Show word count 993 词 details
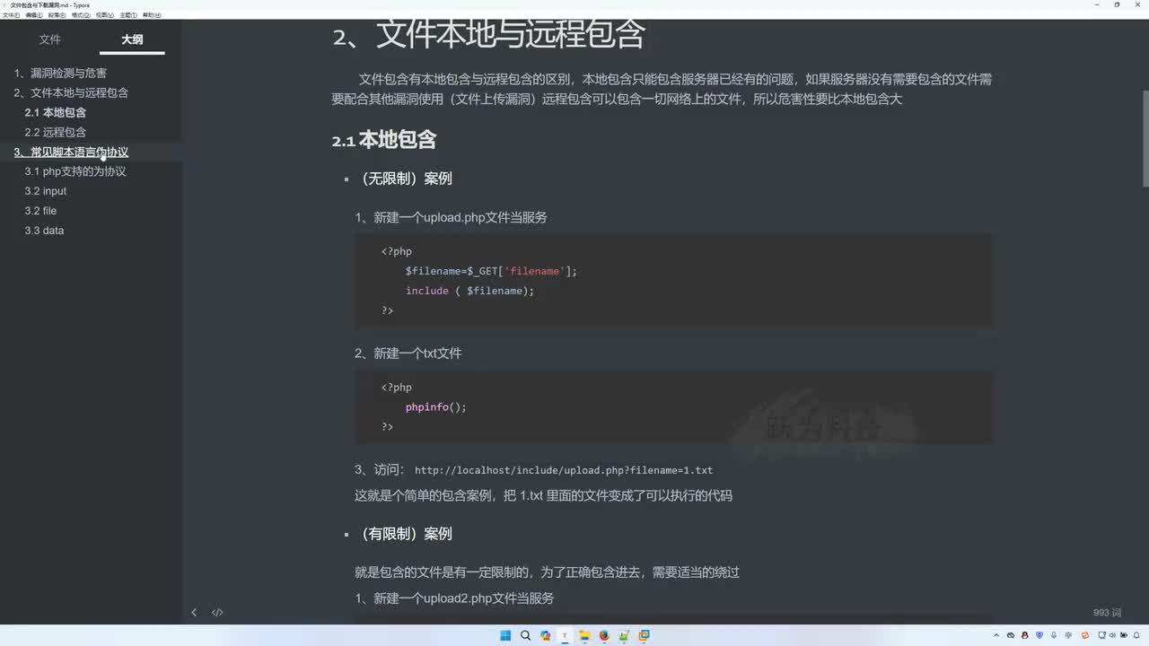 (x=1108, y=613)
